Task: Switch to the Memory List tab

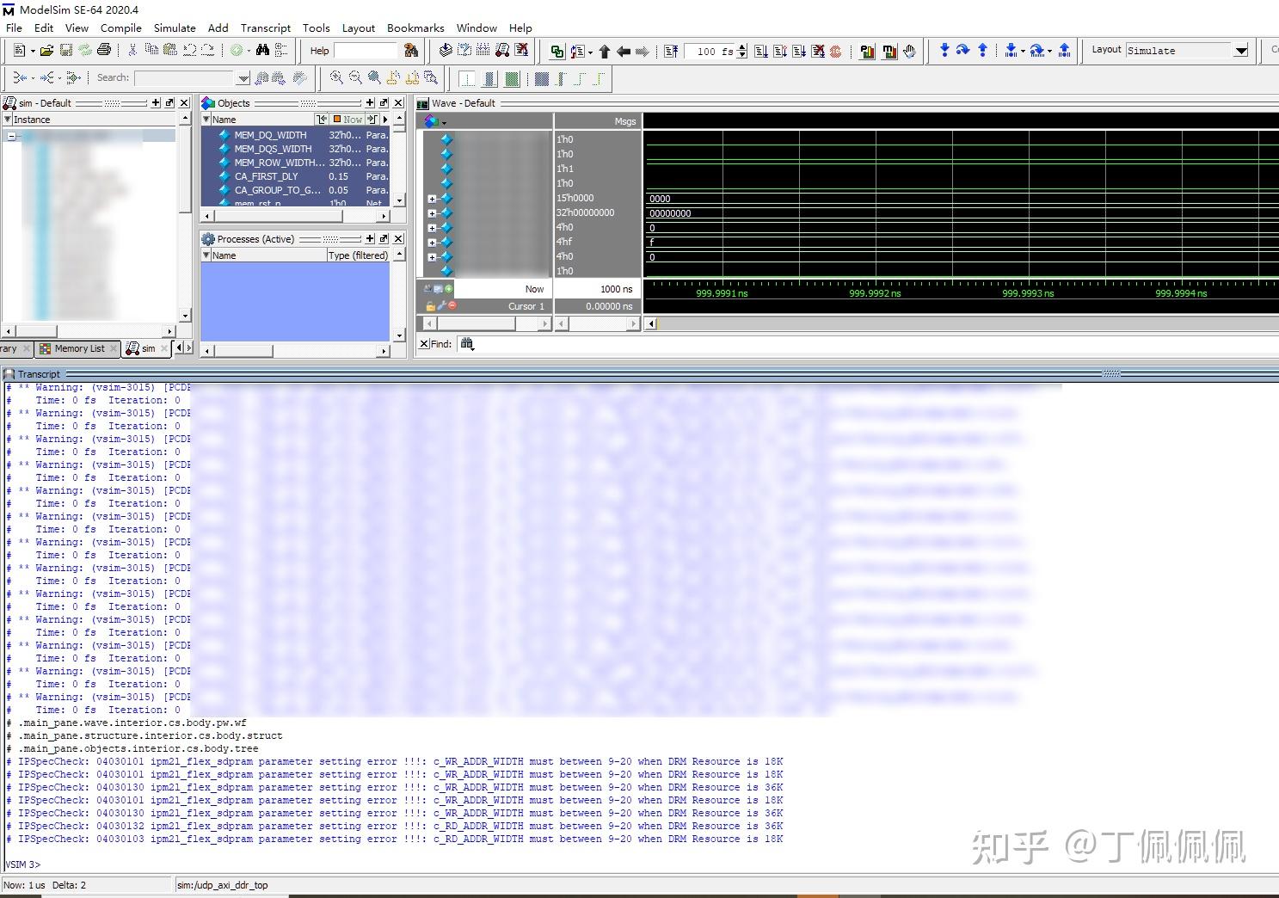Action: (78, 348)
